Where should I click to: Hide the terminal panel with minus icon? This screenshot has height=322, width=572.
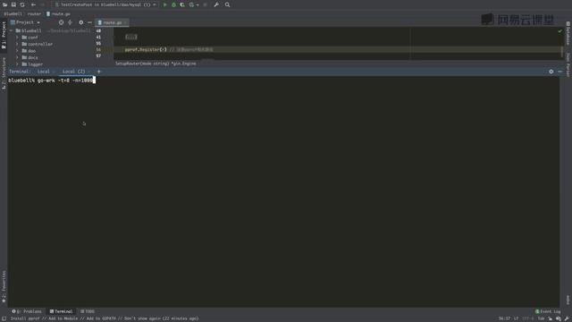[x=560, y=72]
